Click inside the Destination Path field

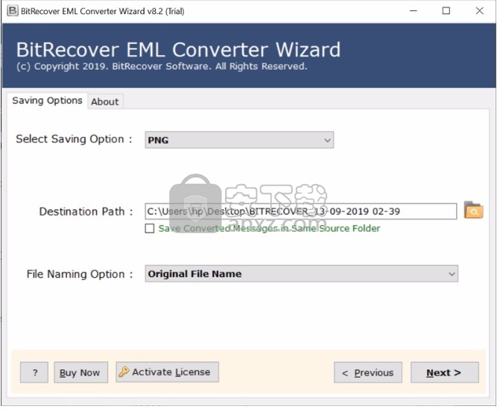[303, 212]
